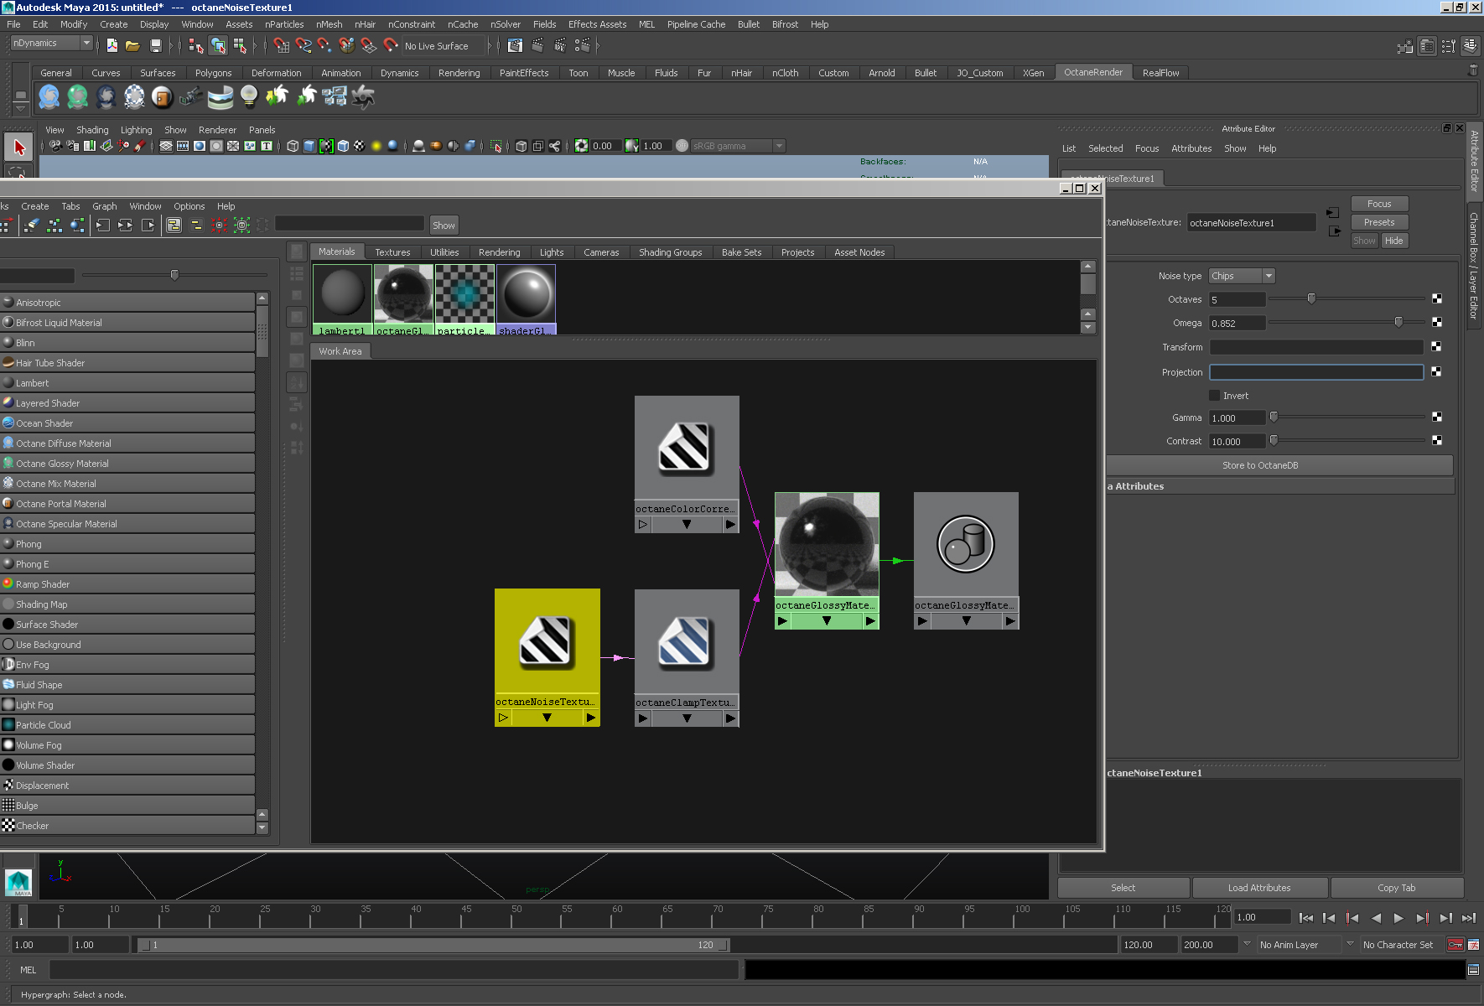Show input and output connections in Hypershade
Image resolution: width=1484 pixels, height=1006 pixels.
(125, 225)
